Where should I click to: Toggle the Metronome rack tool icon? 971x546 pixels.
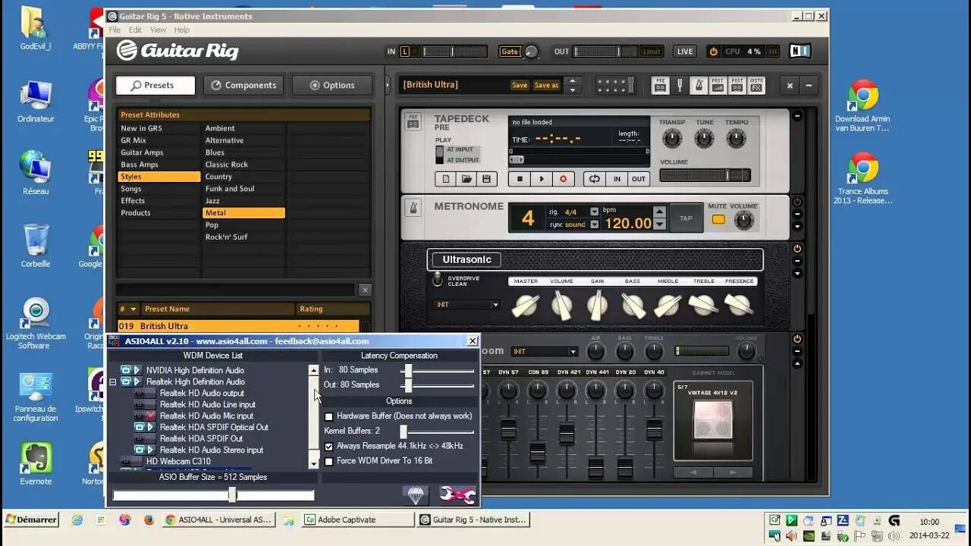pos(699,86)
